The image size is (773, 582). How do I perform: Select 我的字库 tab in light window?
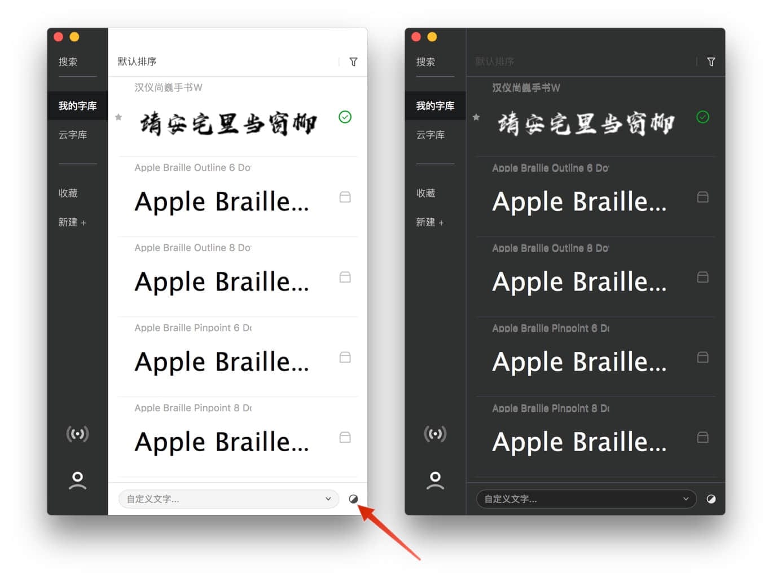point(77,106)
